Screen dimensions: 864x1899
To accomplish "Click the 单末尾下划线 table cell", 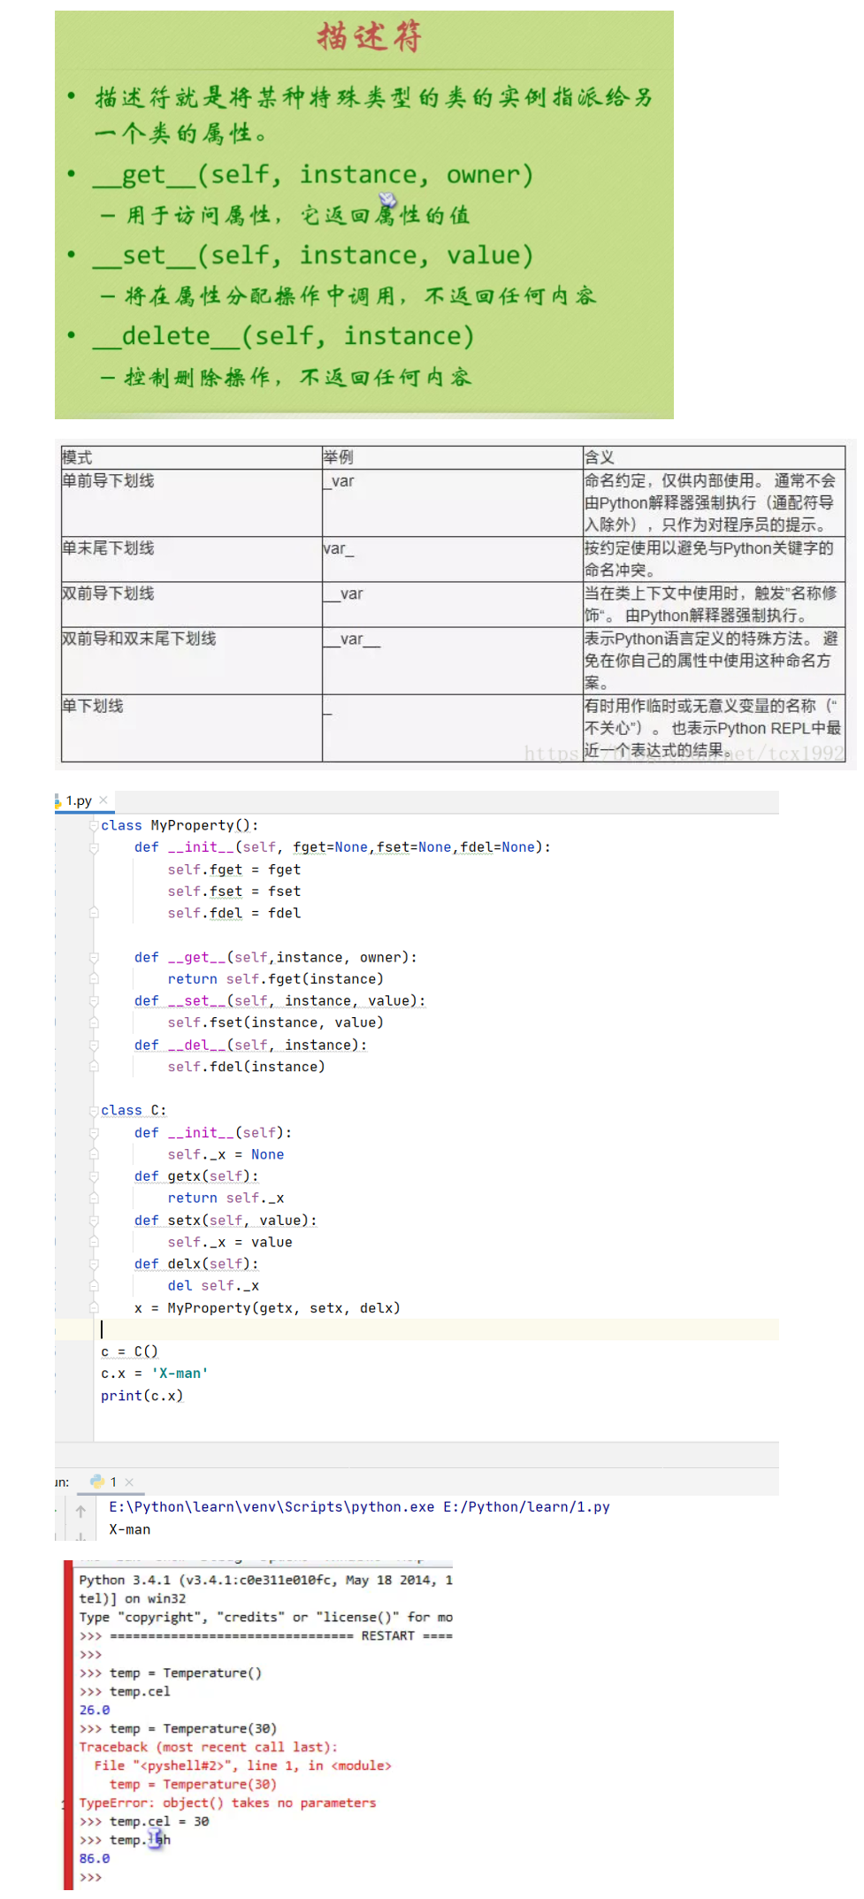I will point(192,559).
